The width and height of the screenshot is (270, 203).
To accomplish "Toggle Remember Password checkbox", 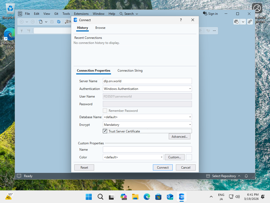I will click(105, 110).
